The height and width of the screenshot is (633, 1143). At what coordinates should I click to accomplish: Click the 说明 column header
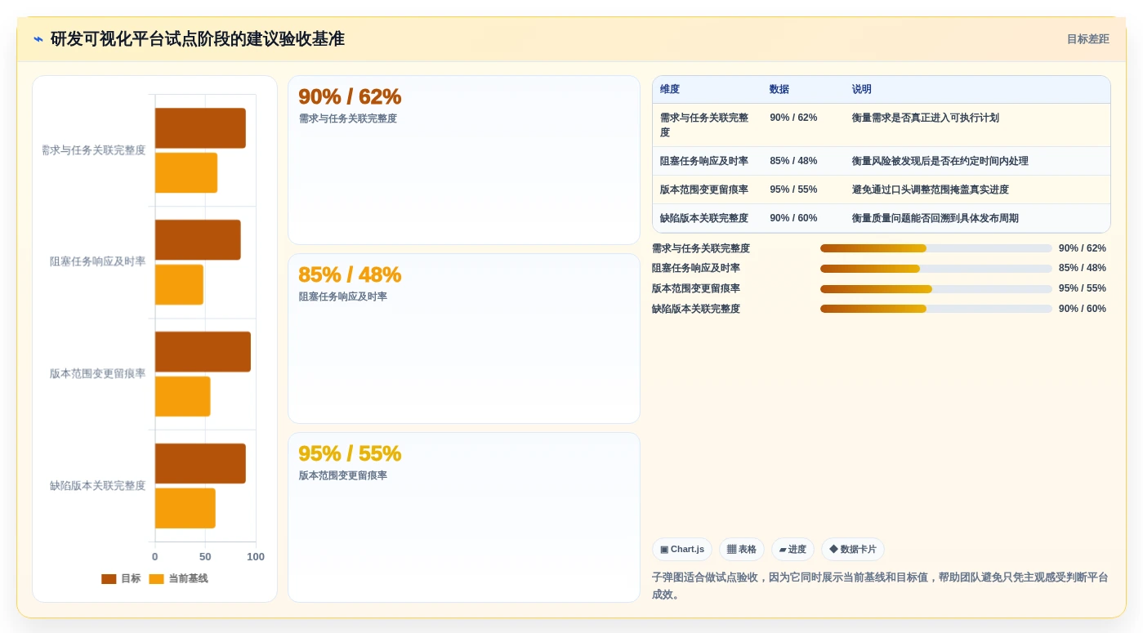point(862,89)
